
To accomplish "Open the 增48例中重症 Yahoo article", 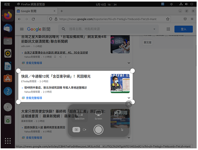I will [56, 87].
